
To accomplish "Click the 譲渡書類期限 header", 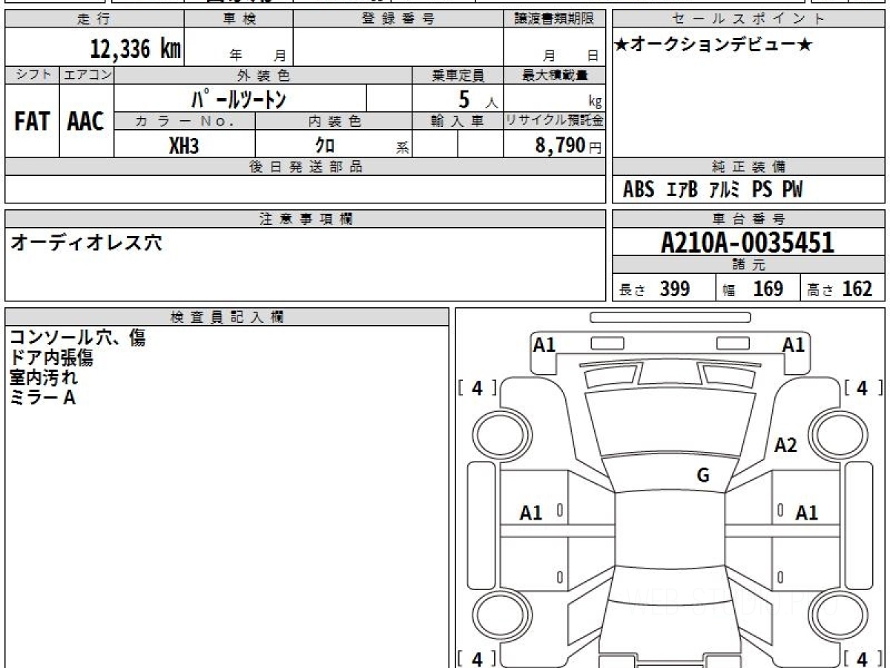I will [554, 19].
